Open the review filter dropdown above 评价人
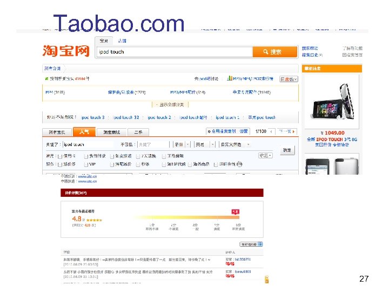 251,244
